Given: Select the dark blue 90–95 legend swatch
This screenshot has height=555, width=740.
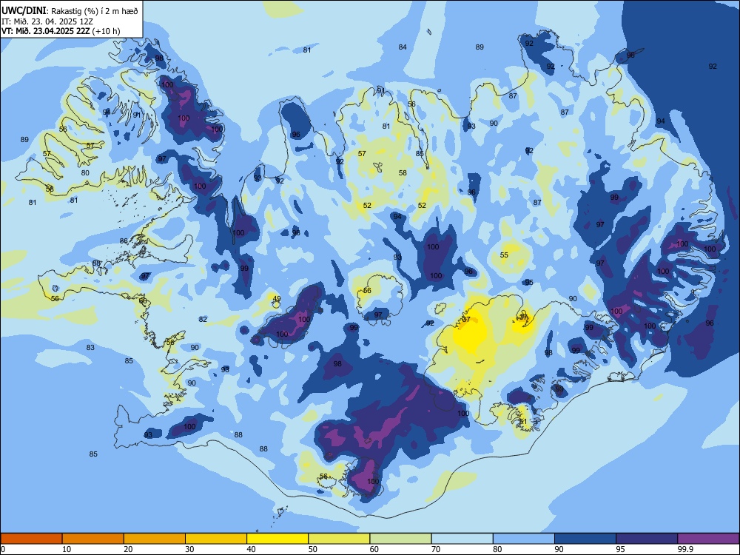Looking at the screenshot, I should click(x=585, y=539).
